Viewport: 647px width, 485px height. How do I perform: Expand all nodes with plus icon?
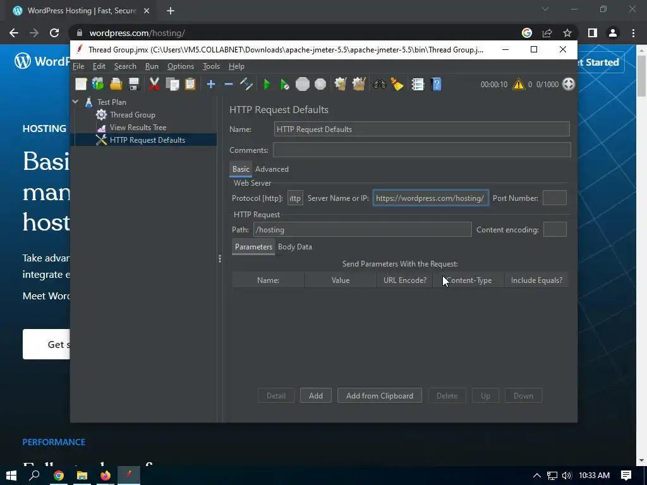(x=211, y=84)
